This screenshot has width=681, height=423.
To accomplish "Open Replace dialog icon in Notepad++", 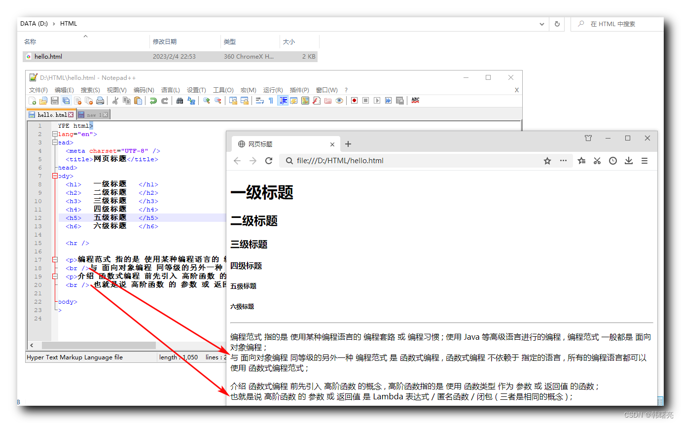I will click(191, 101).
